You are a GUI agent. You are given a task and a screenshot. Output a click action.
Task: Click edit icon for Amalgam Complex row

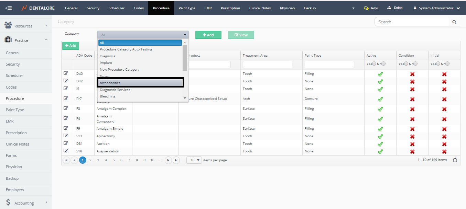pyautogui.click(x=66, y=108)
